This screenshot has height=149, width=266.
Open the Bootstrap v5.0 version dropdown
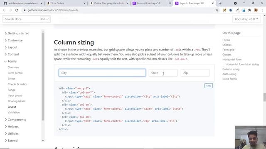pos(246,19)
